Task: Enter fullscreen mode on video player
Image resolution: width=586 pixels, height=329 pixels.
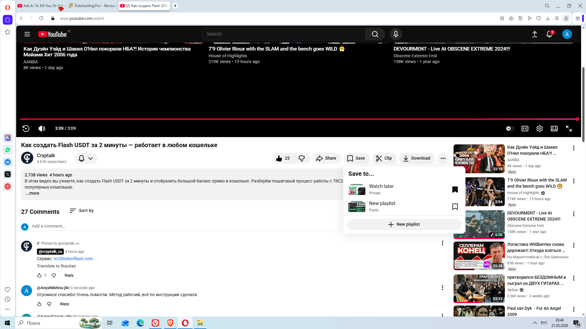Action: [569, 129]
